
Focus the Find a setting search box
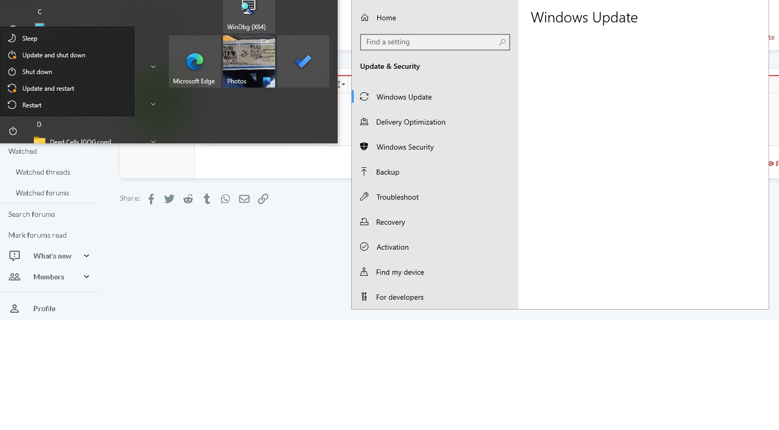point(435,42)
